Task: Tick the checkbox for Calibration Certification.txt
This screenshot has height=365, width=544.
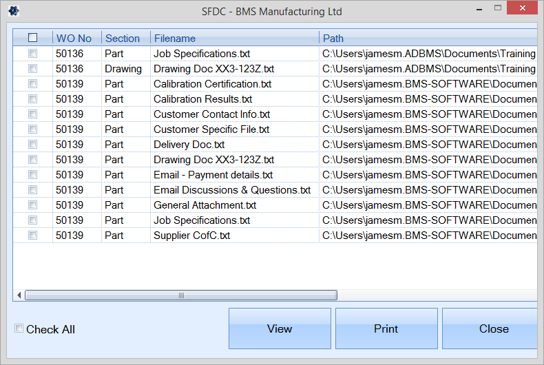Action: 32,84
